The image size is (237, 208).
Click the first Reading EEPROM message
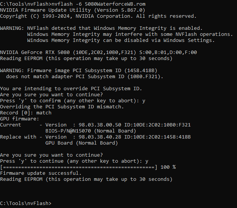86,59
